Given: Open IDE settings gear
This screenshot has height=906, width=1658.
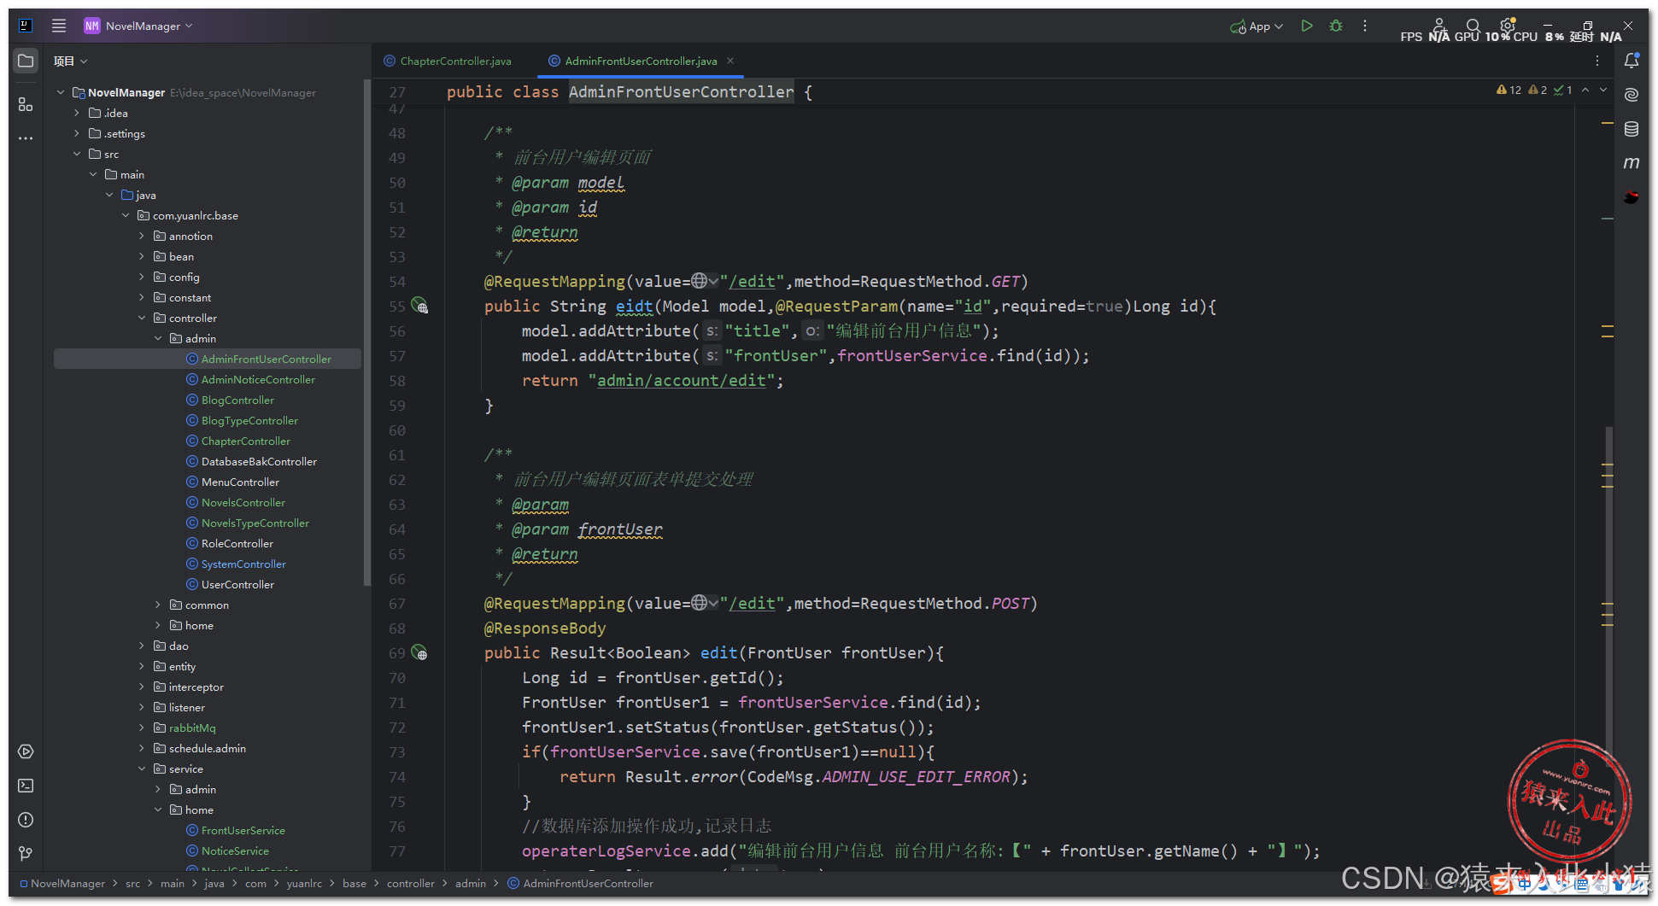Looking at the screenshot, I should pyautogui.click(x=1508, y=26).
